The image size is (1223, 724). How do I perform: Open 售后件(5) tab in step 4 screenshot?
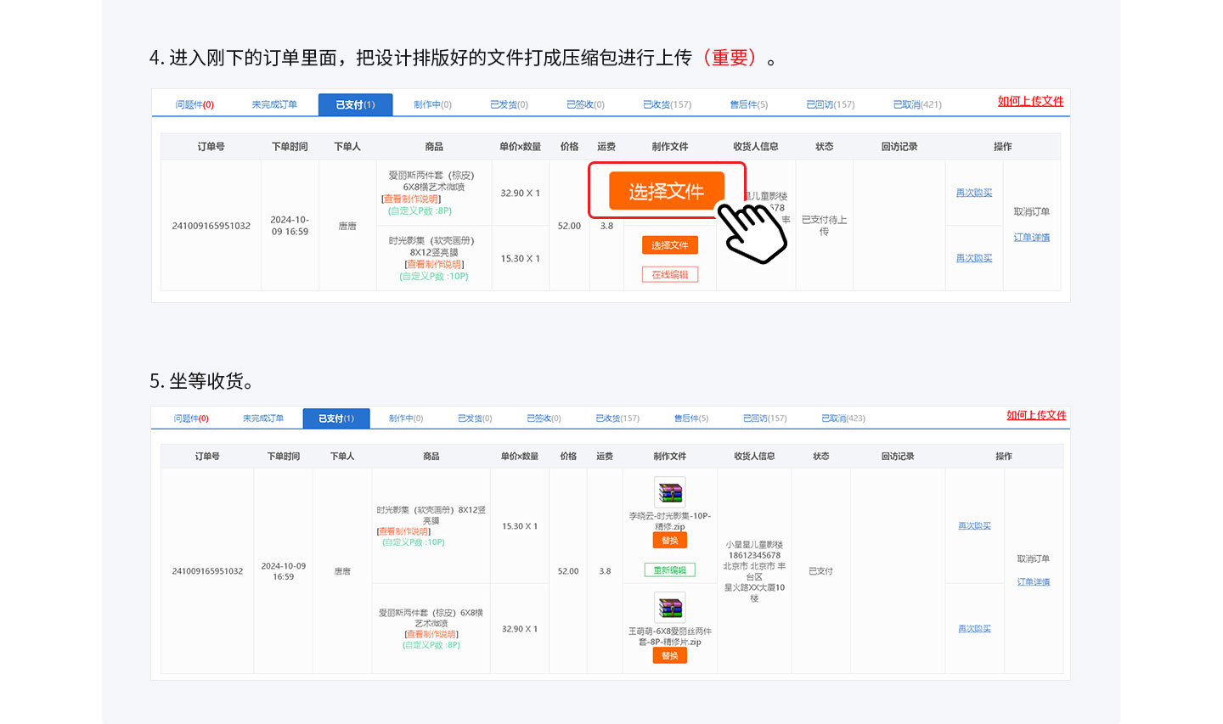tap(748, 104)
